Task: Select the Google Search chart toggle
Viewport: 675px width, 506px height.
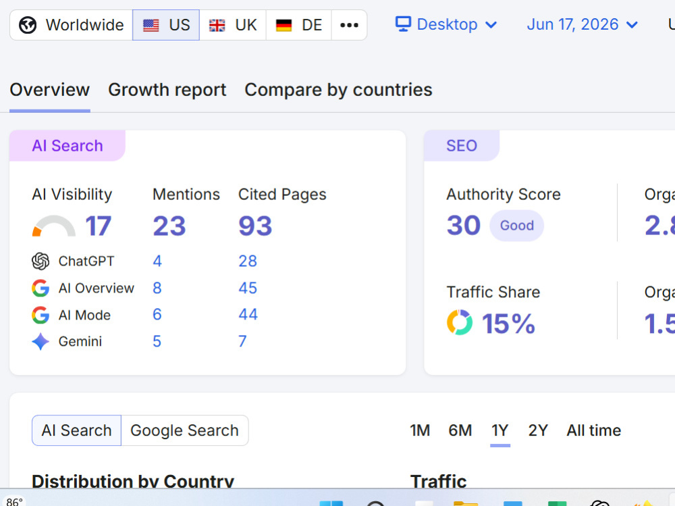Action: coord(185,430)
